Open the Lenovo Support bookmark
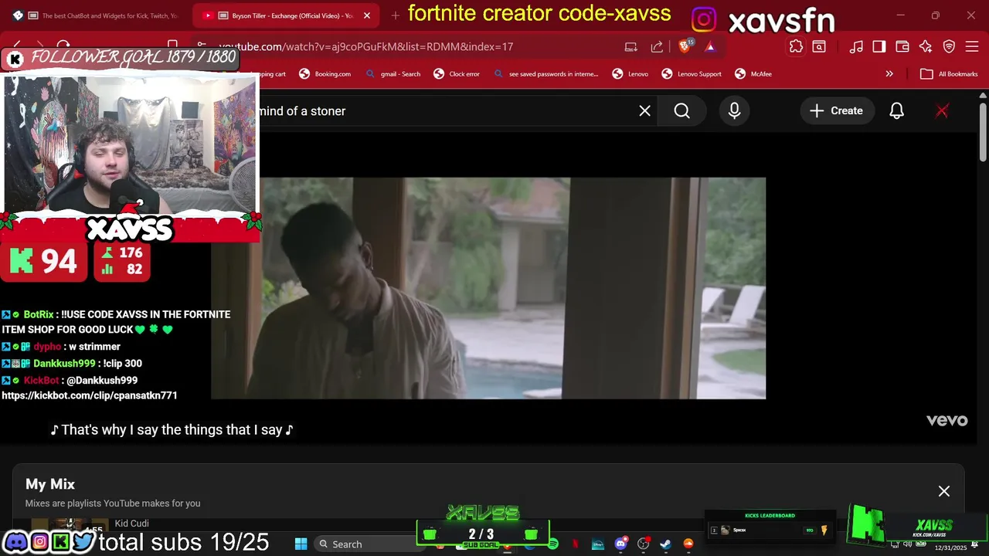The width and height of the screenshot is (989, 556). tap(692, 74)
